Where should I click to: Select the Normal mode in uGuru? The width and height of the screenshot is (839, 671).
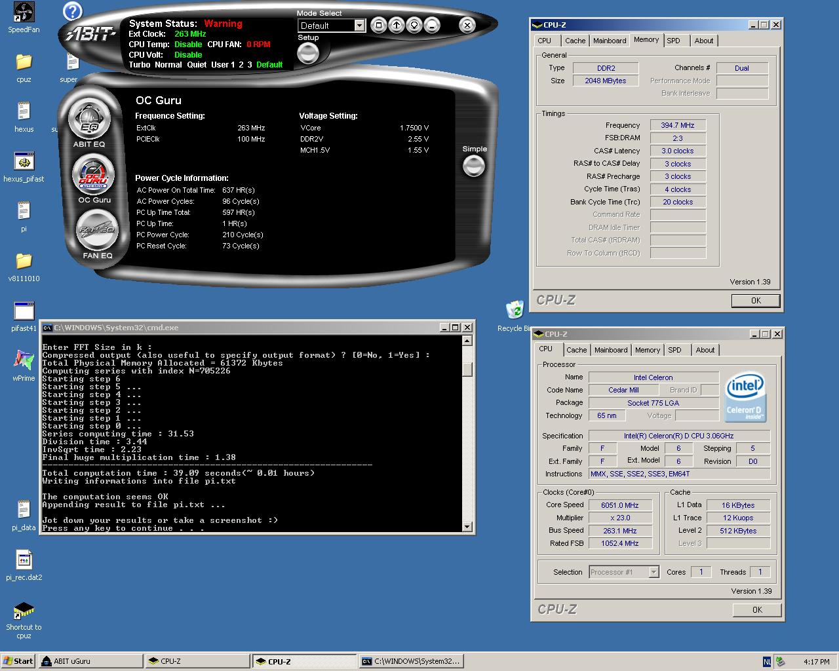point(168,65)
